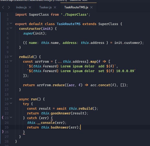
Task: Switch to the Tasker.js tab
Action: 45,7
